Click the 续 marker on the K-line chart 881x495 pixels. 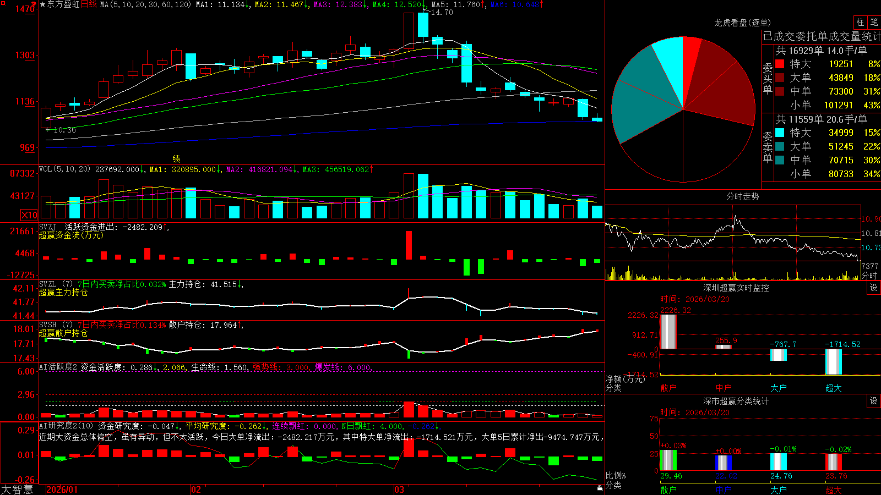176,159
